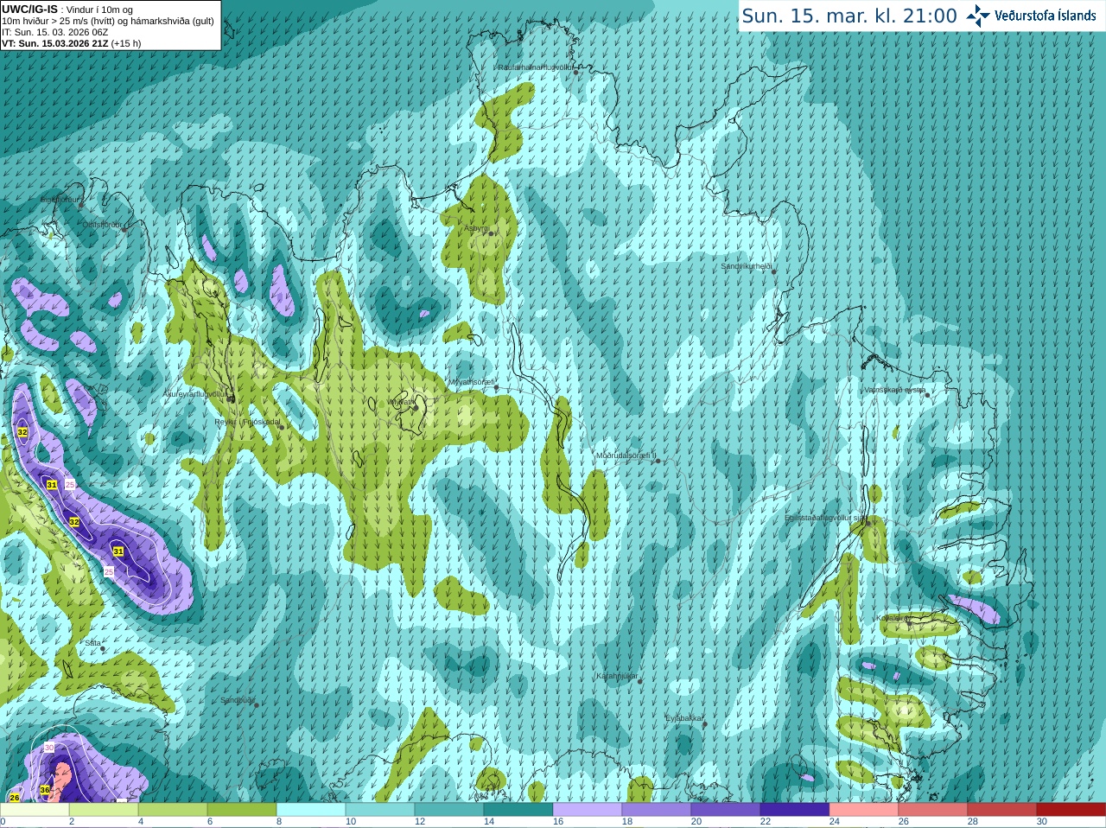Click the Veðurstofa Íslands logo symbol
The image size is (1106, 828).
pos(978,16)
